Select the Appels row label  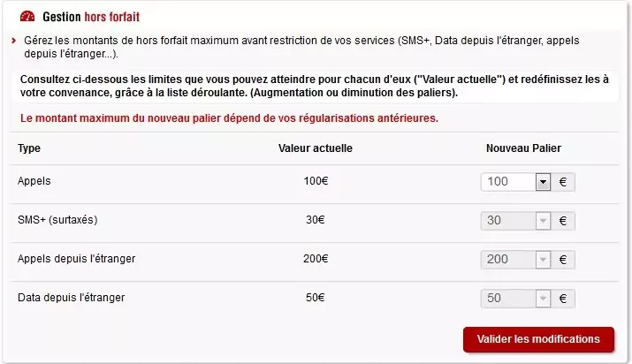pyautogui.click(x=34, y=181)
